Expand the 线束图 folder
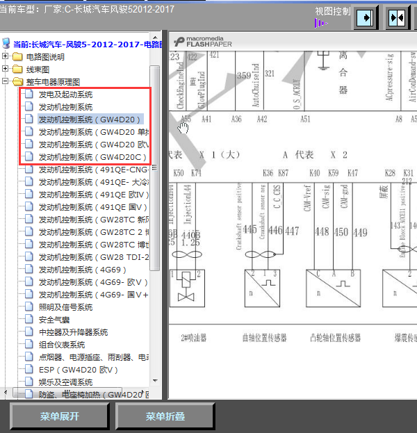The image size is (417, 433). pos(5,69)
